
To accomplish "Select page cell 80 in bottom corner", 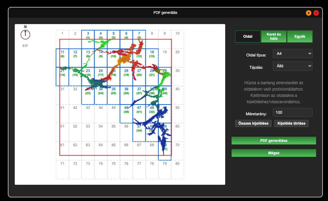I will pos(178,170).
